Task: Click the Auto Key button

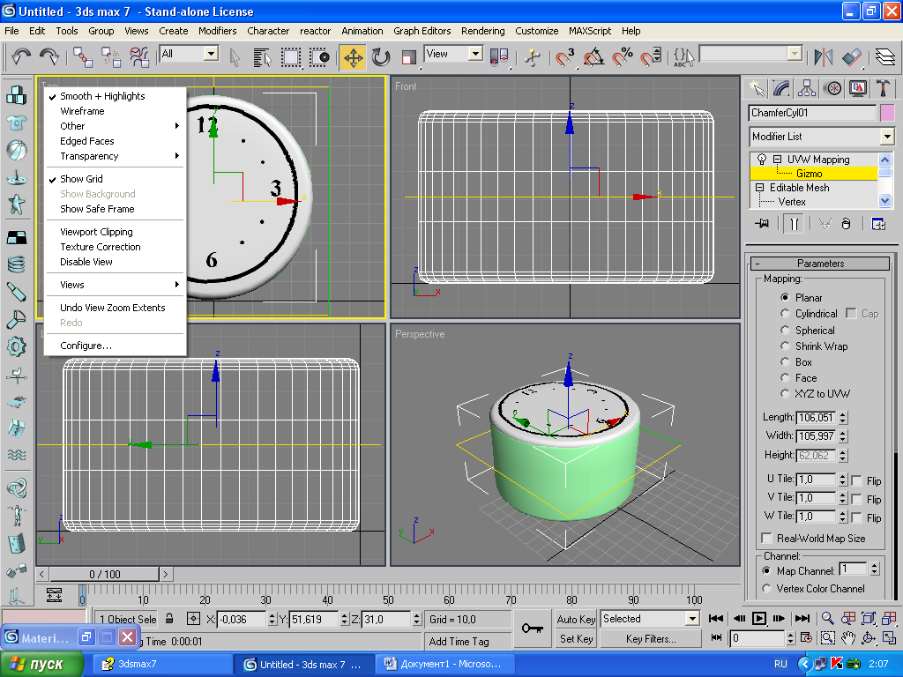Action: tap(576, 619)
